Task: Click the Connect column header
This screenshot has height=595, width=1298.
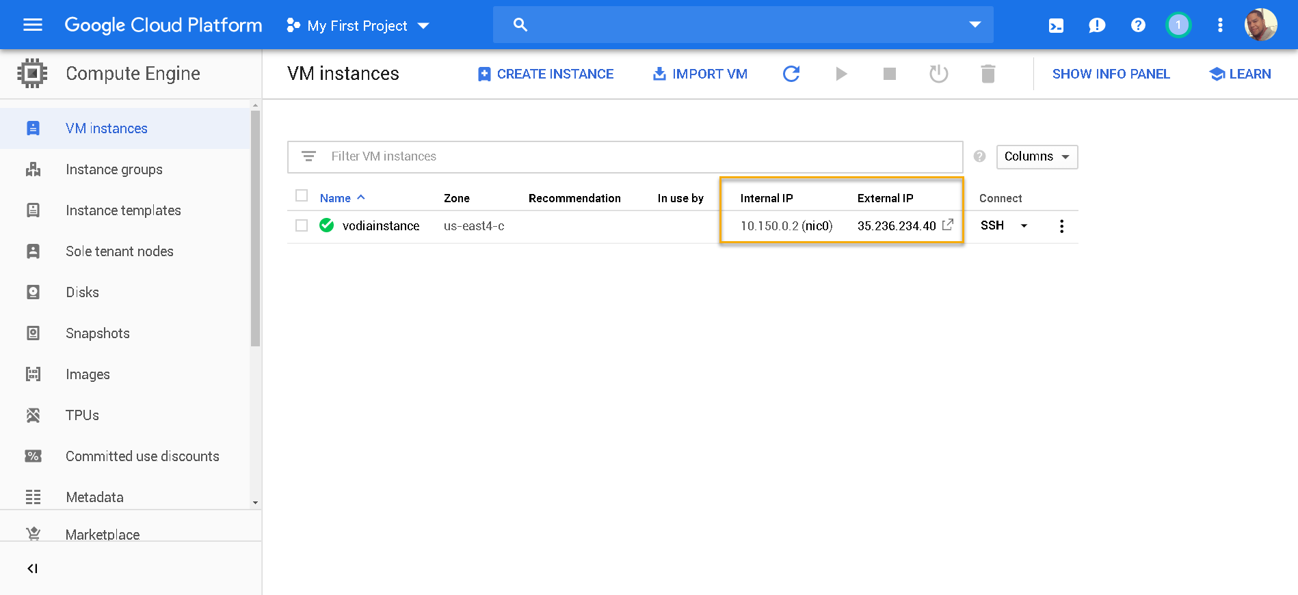Action: (x=1001, y=198)
